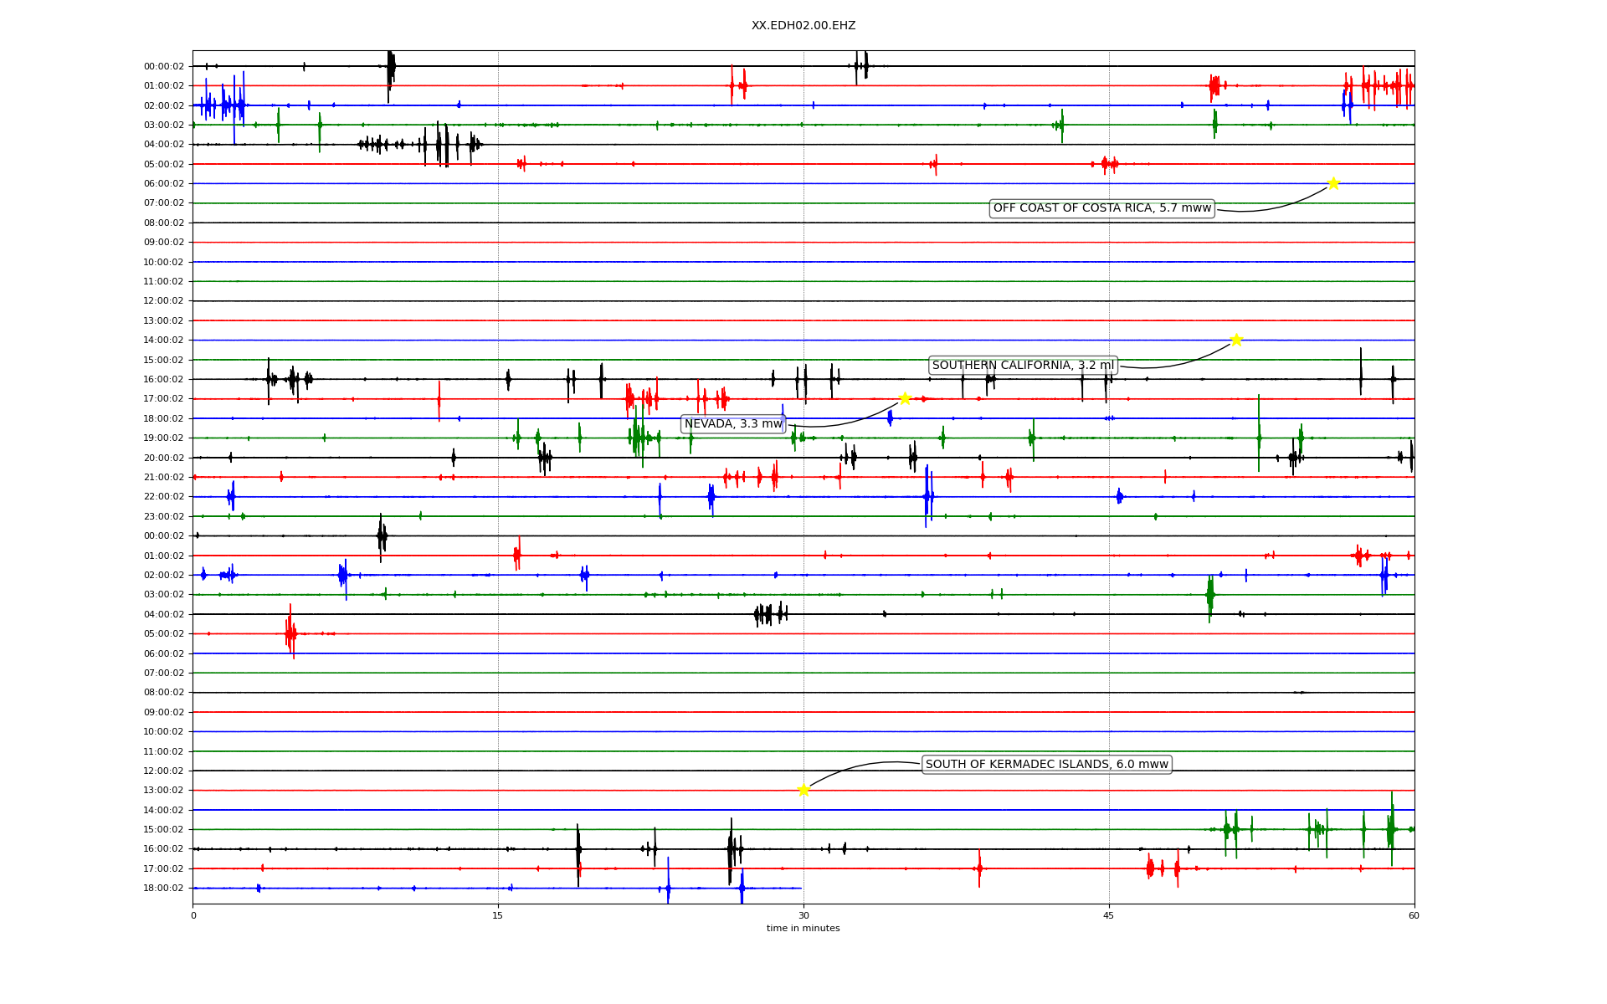Click the plot title XX.EDH02.00.EHZ
The width and height of the screenshot is (1607, 1004).
coord(803,26)
